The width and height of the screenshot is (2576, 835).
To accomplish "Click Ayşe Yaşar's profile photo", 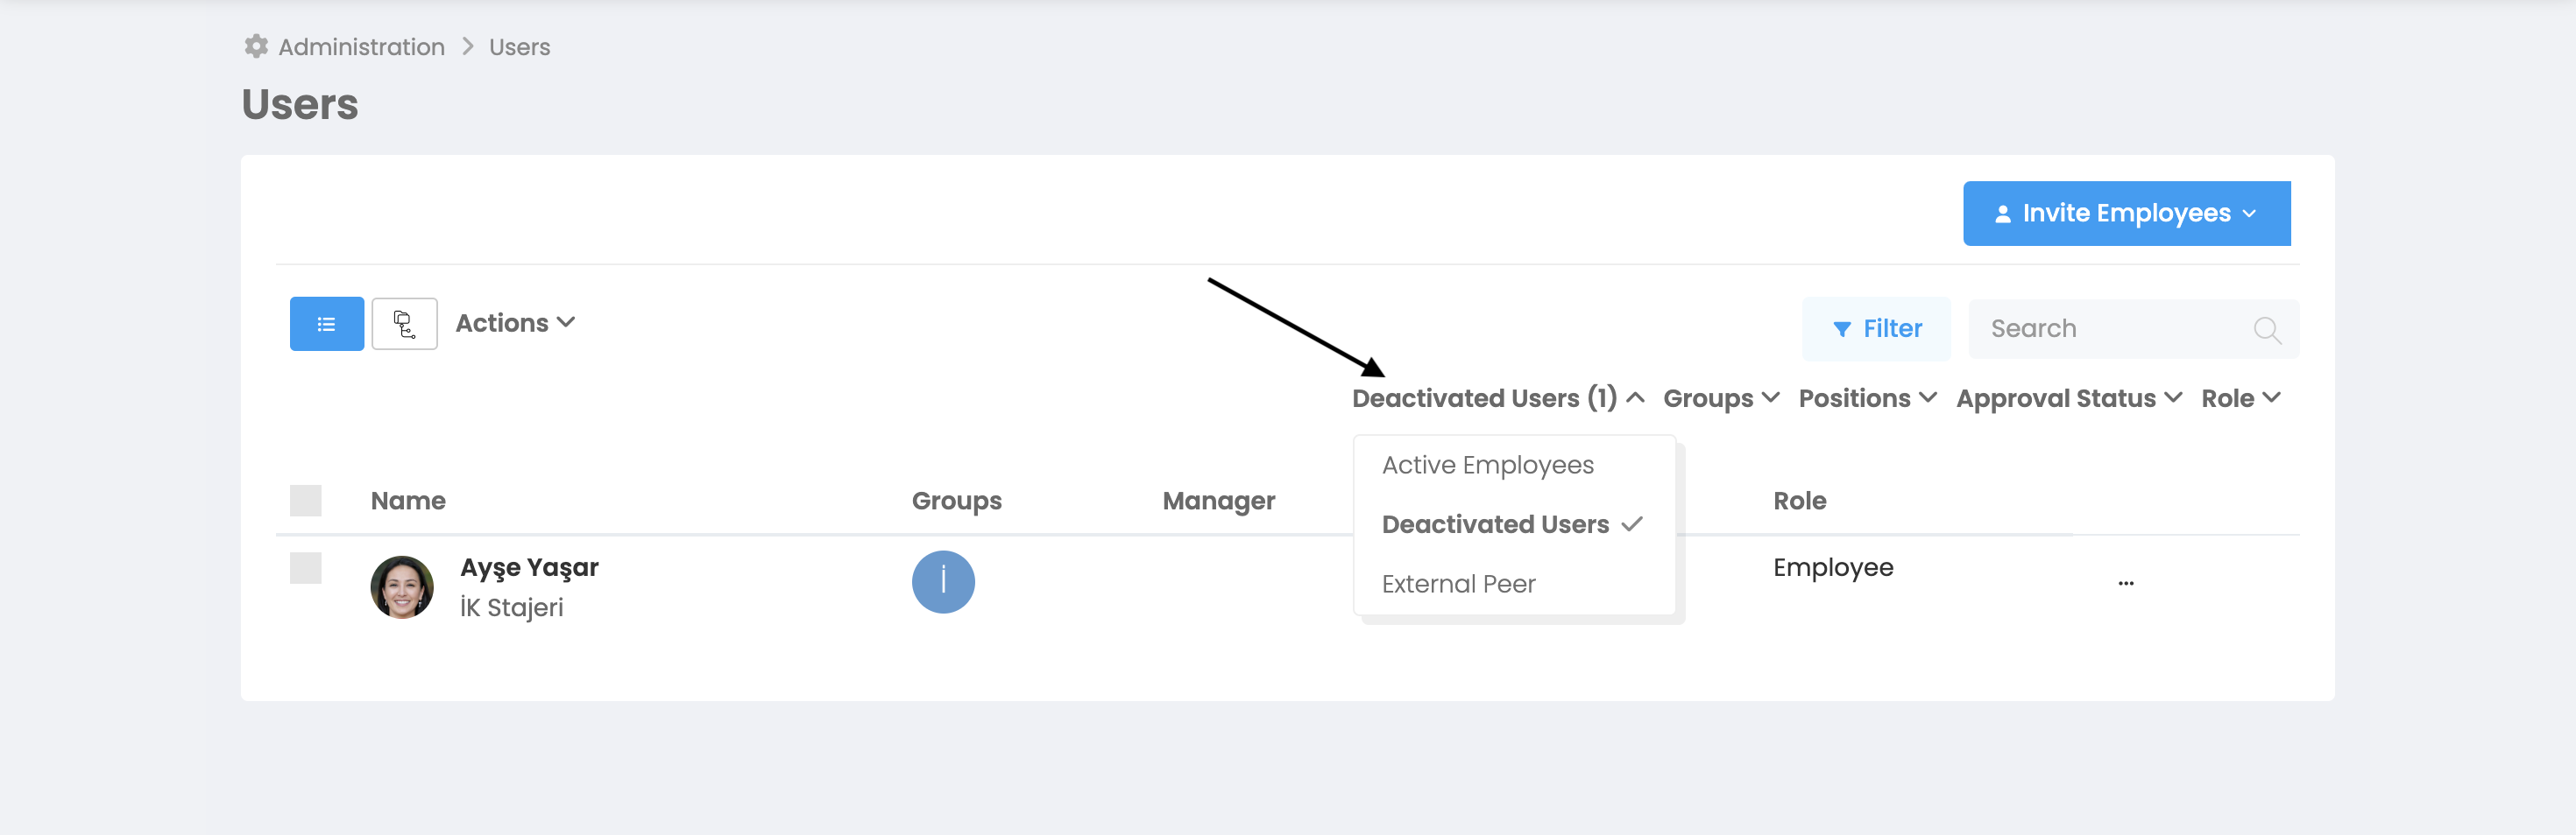I will 402,587.
